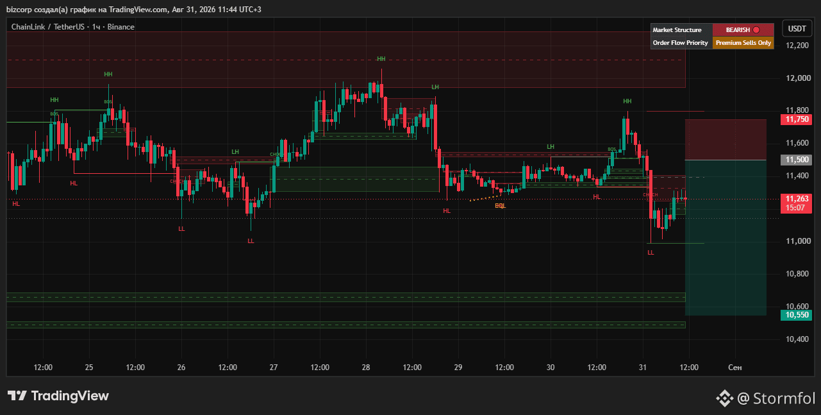Select the green take-profit zone of the short position
The image size is (821, 415).
click(726, 237)
